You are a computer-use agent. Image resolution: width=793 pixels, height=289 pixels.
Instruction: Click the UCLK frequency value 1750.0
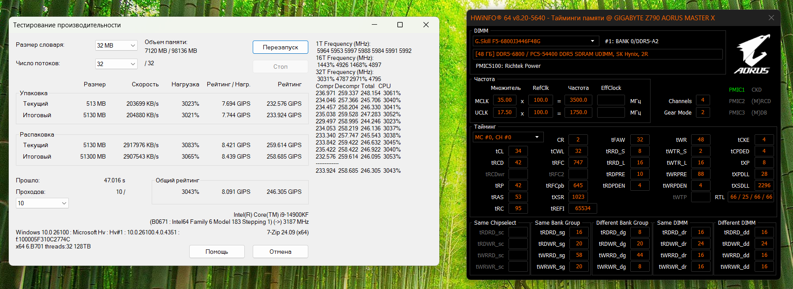(578, 112)
